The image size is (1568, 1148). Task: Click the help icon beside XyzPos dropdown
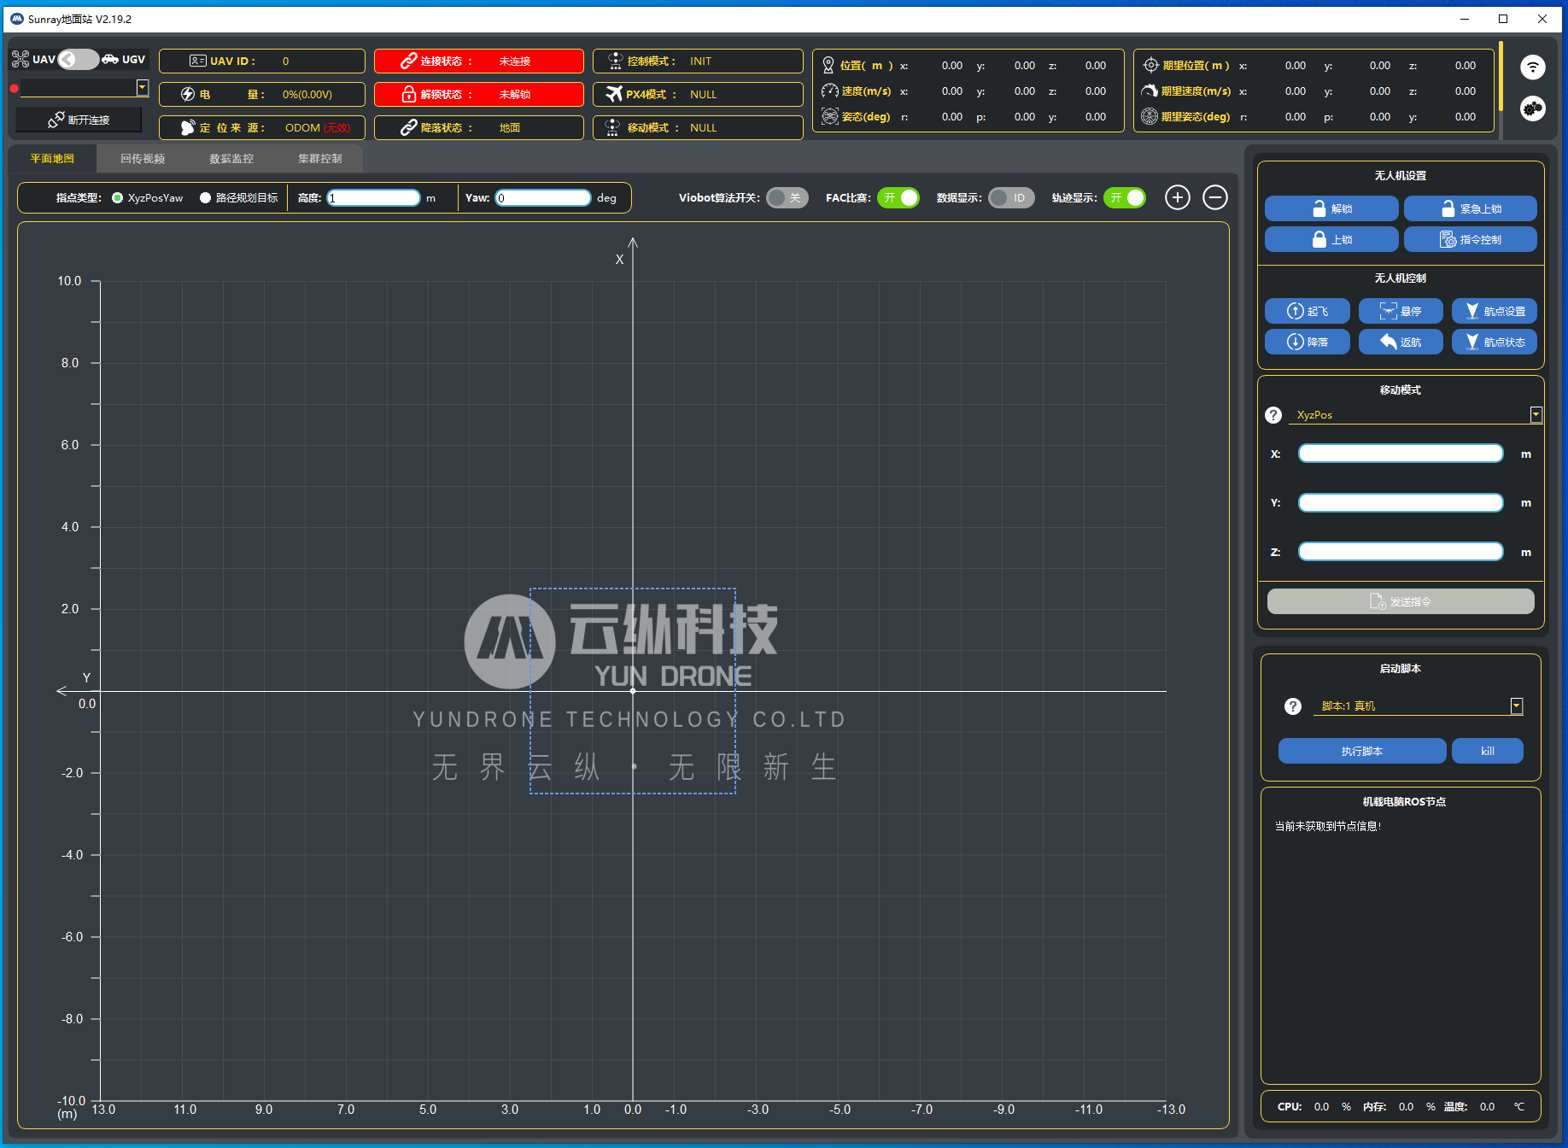point(1273,415)
